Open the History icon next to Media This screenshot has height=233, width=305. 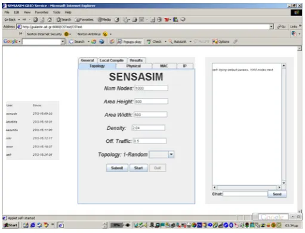(x=117, y=20)
